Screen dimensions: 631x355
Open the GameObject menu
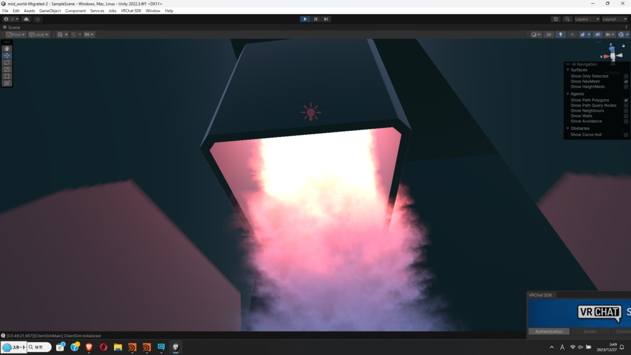[50, 11]
